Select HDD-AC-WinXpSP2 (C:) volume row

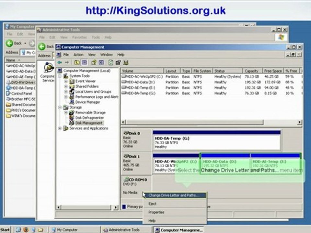click(x=211, y=76)
